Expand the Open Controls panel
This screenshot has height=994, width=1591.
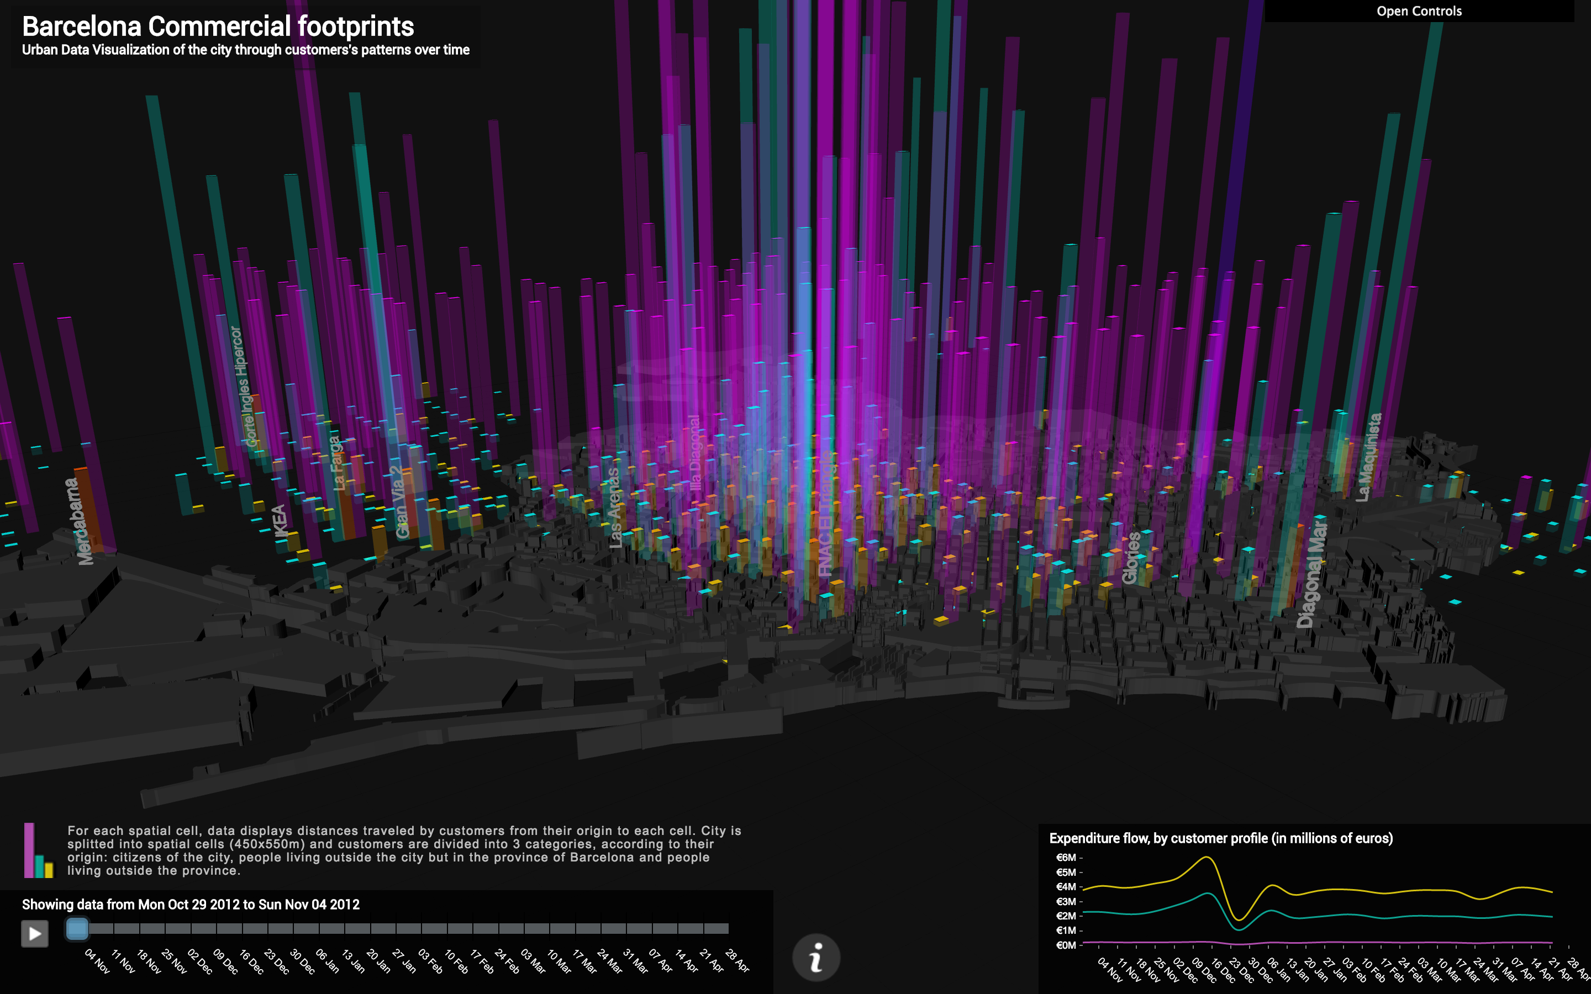[x=1419, y=11]
